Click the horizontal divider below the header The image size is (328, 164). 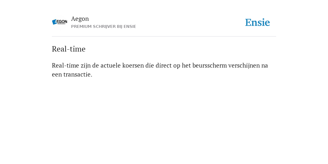point(164,37)
